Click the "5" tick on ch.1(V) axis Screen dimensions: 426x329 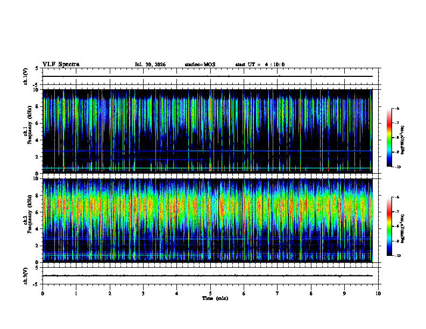tap(37, 68)
